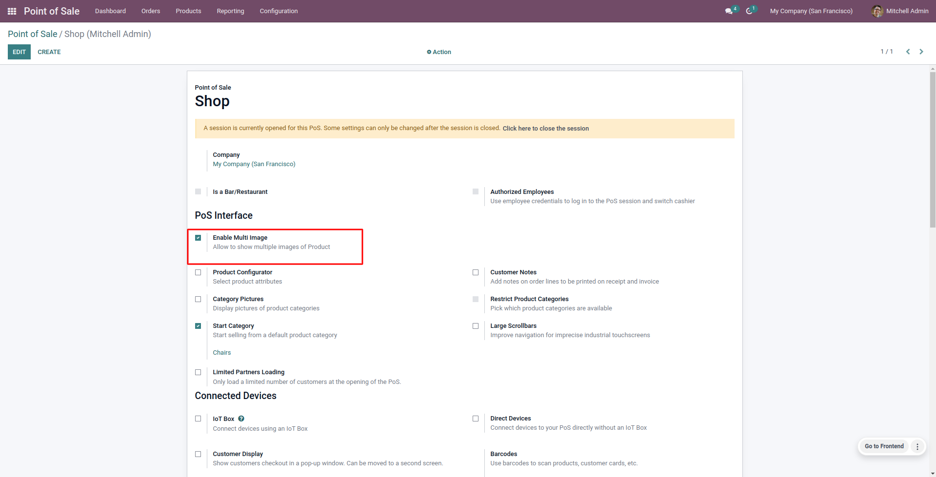Open the activities clock icon
The height and width of the screenshot is (477, 936).
[x=749, y=11]
